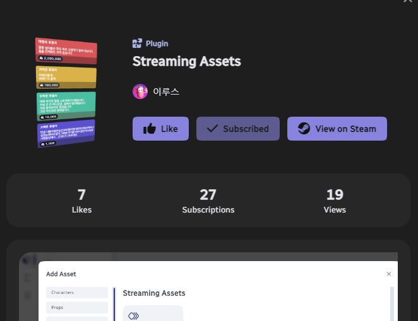Click the 19 Views stat

pos(335,201)
